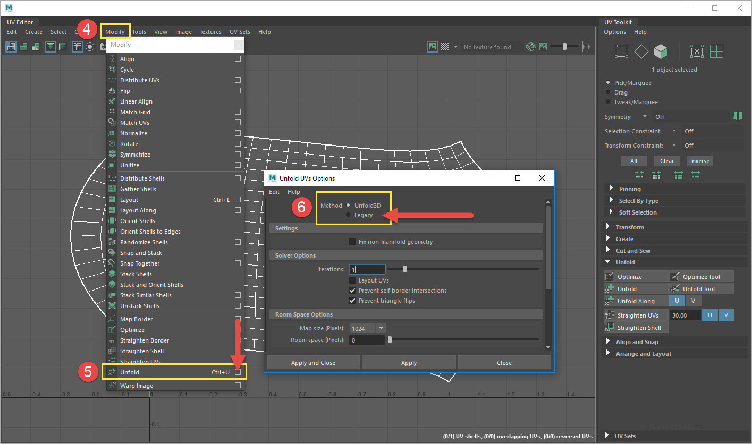Image resolution: width=752 pixels, height=444 pixels.
Task: Open the option box for Warp Image
Action: click(x=238, y=386)
